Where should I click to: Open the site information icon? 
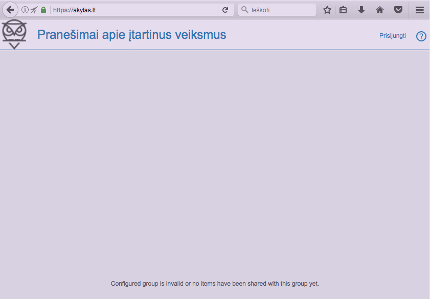(x=25, y=10)
